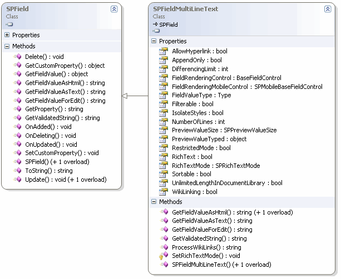
Task: Click the method icon beside Delete()
Action: coord(18,57)
